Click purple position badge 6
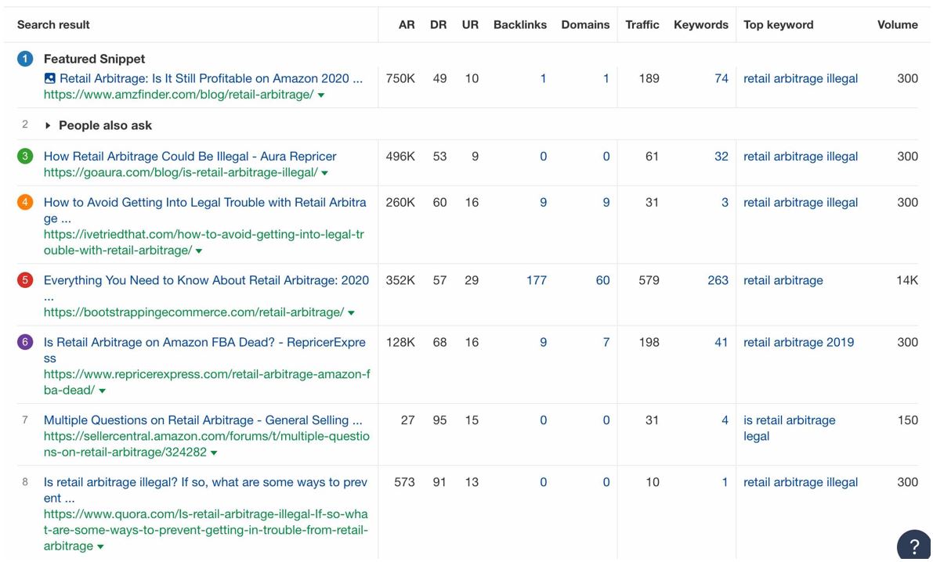 pyautogui.click(x=25, y=342)
